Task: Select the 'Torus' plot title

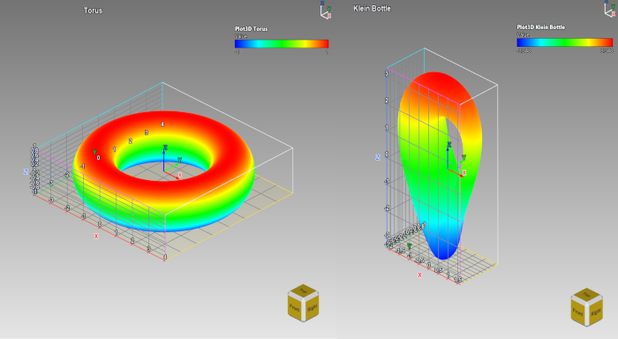Action: pos(93,11)
